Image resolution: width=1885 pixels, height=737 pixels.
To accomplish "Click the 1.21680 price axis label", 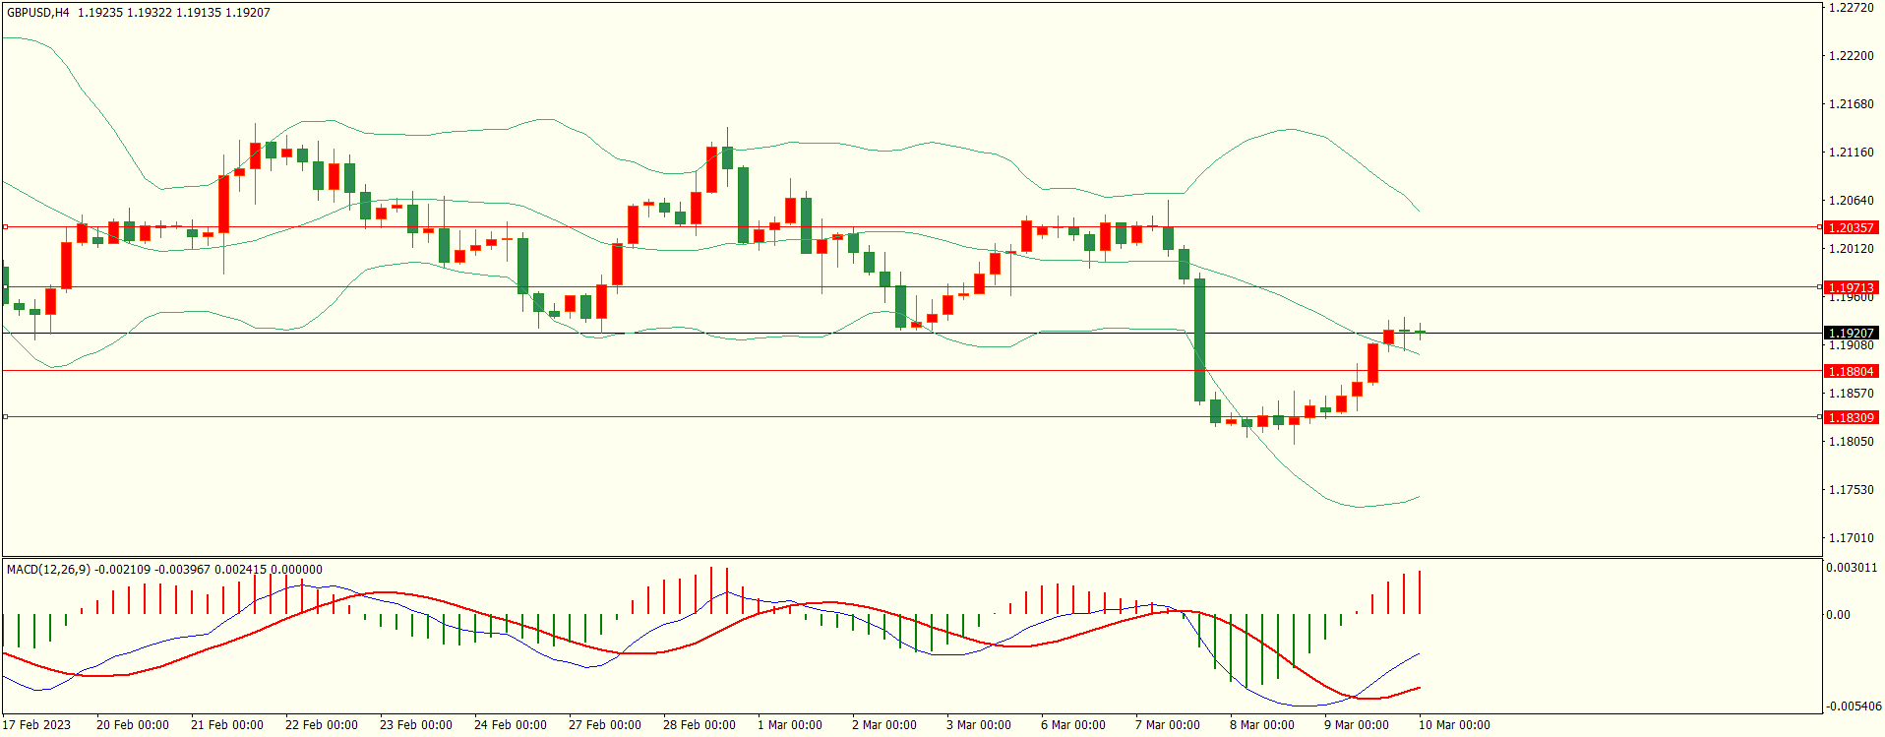I will (x=1851, y=104).
